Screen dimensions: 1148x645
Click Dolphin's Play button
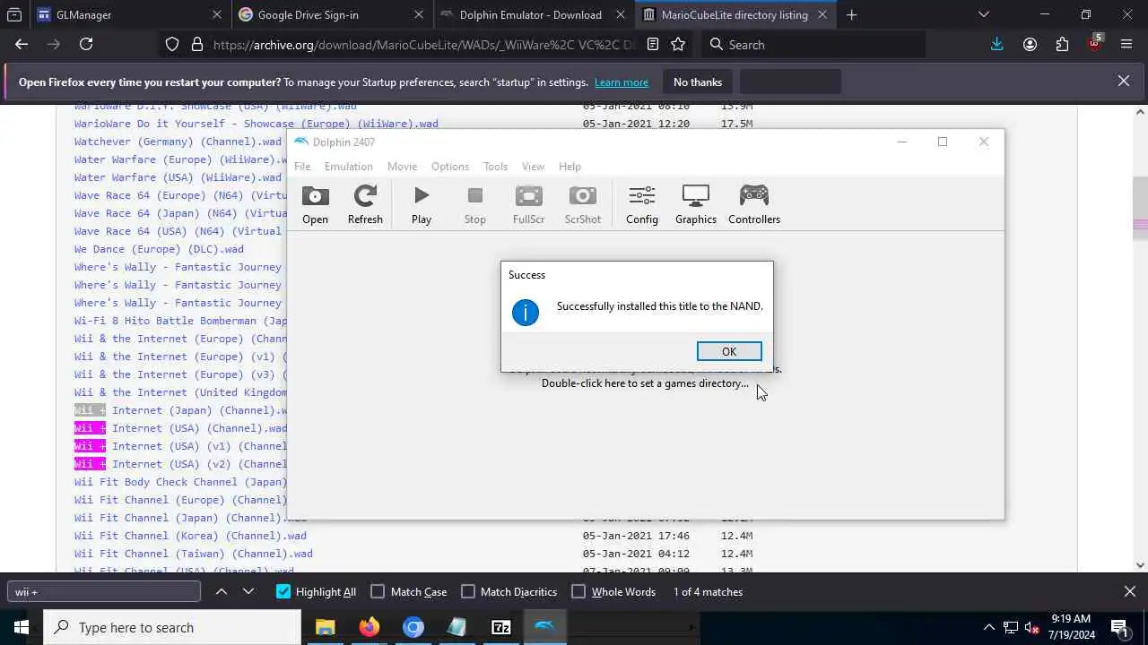[422, 205]
